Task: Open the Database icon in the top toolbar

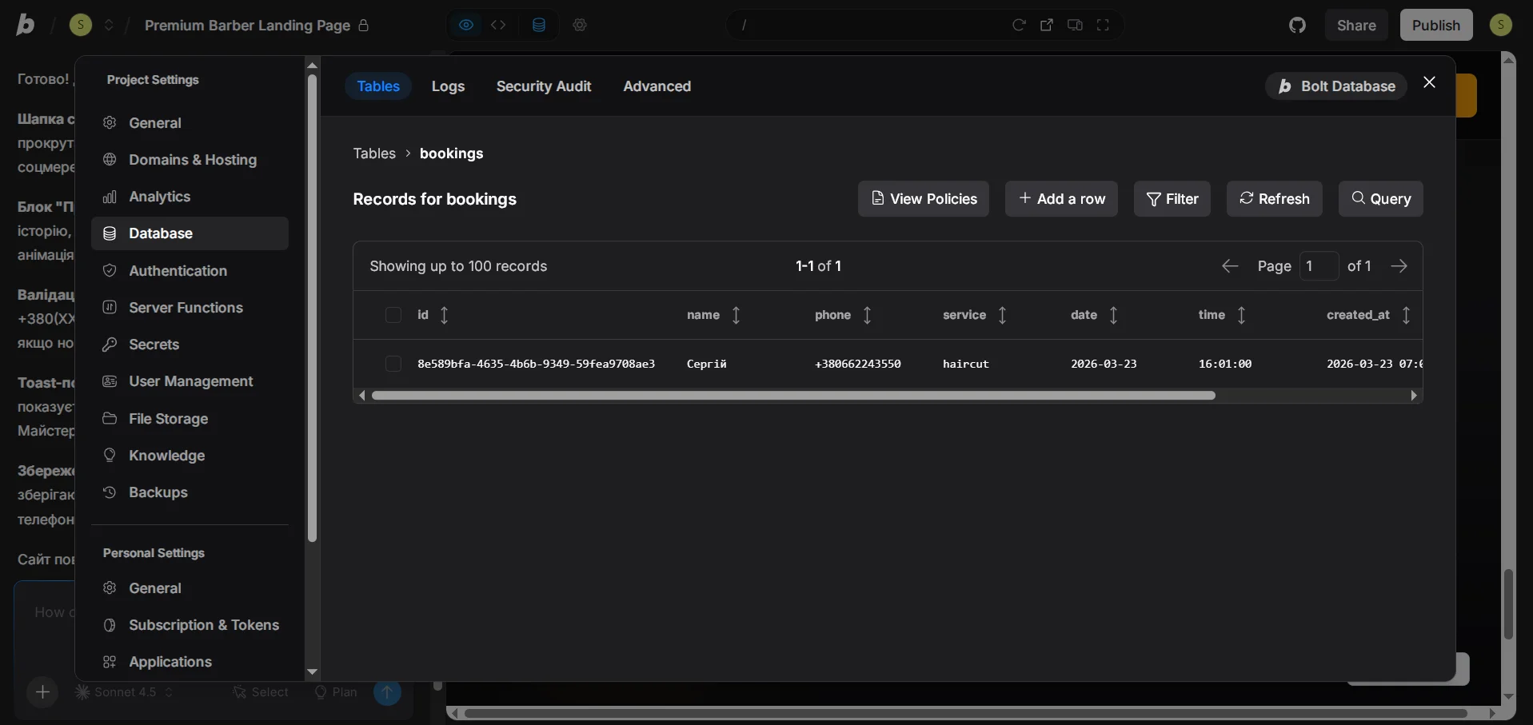Action: pos(540,25)
